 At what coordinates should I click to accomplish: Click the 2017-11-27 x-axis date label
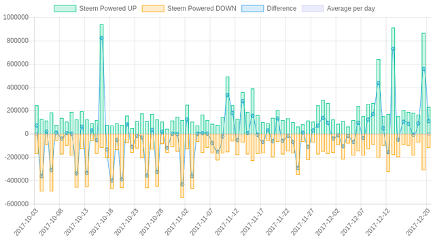click(302, 223)
